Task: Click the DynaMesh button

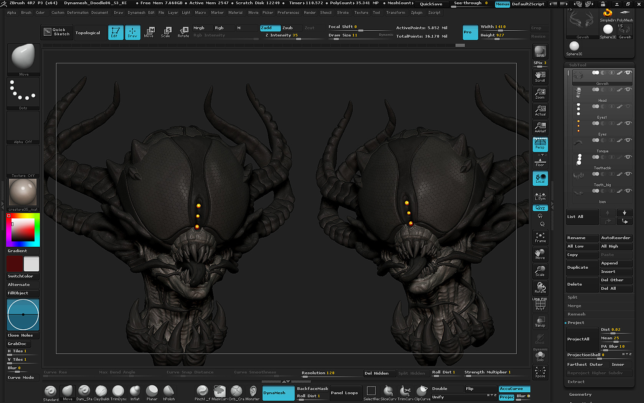Action: (x=279, y=393)
